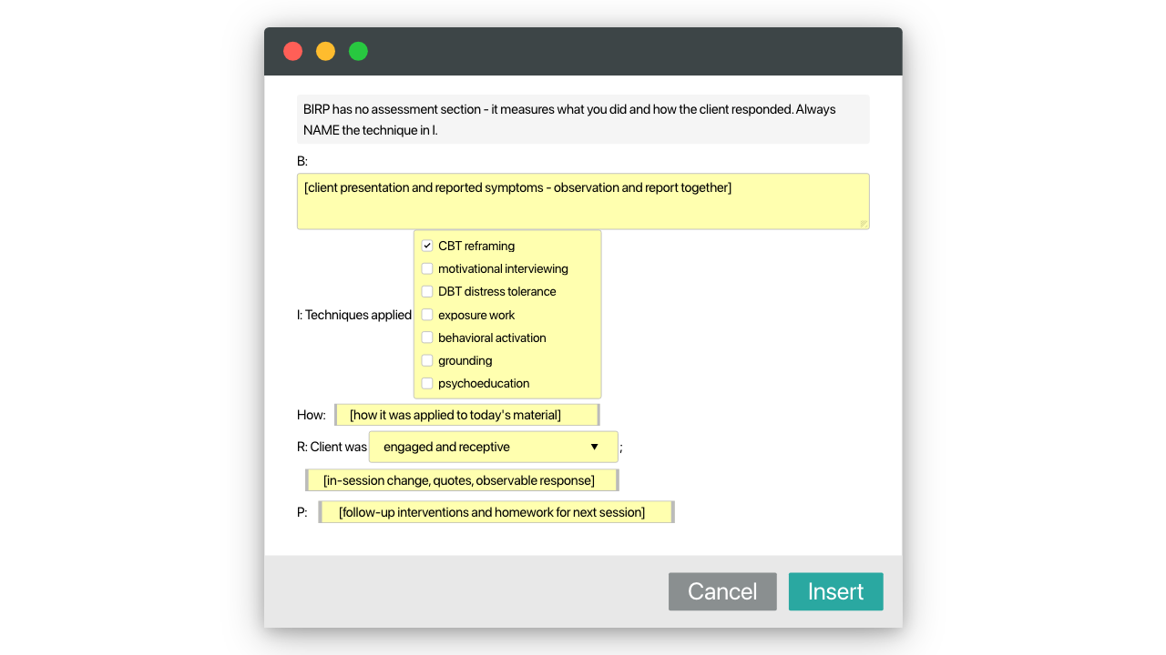Toggle the grounding checkbox

pyautogui.click(x=427, y=360)
